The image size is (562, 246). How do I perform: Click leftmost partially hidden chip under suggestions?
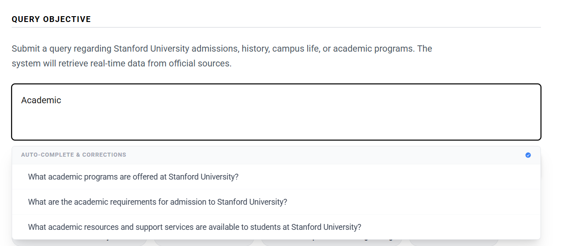pyautogui.click(x=79, y=242)
